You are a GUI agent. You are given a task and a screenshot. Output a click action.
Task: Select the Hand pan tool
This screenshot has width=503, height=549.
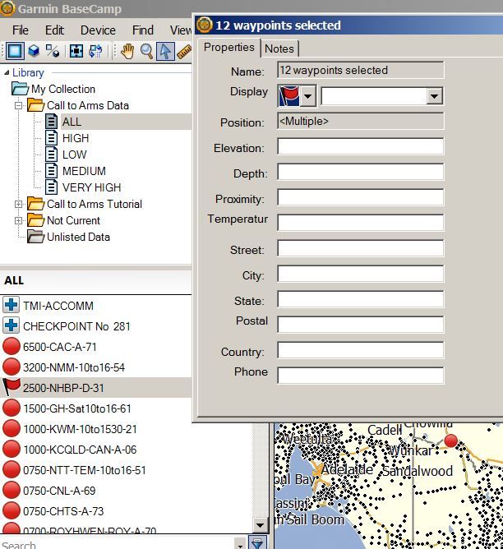127,52
